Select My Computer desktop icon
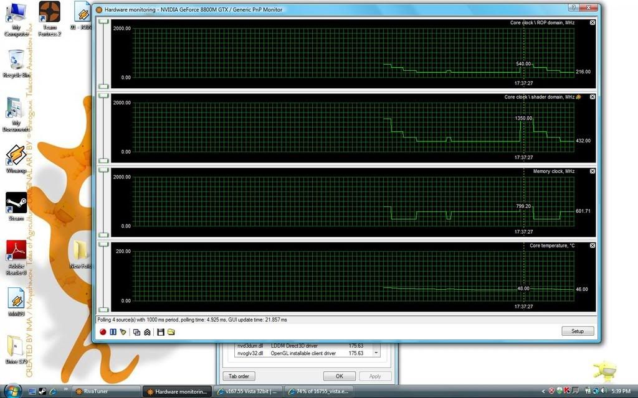The height and width of the screenshot is (398, 638). point(16,19)
